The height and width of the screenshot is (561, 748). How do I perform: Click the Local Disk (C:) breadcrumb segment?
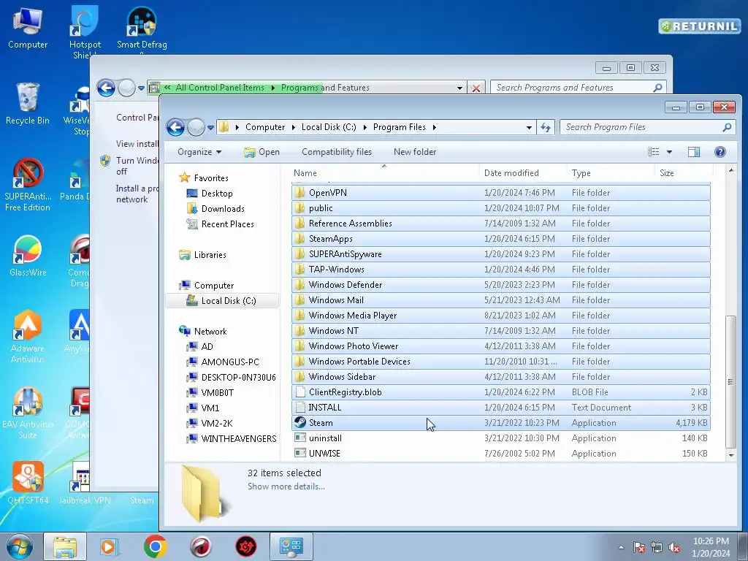[329, 127]
